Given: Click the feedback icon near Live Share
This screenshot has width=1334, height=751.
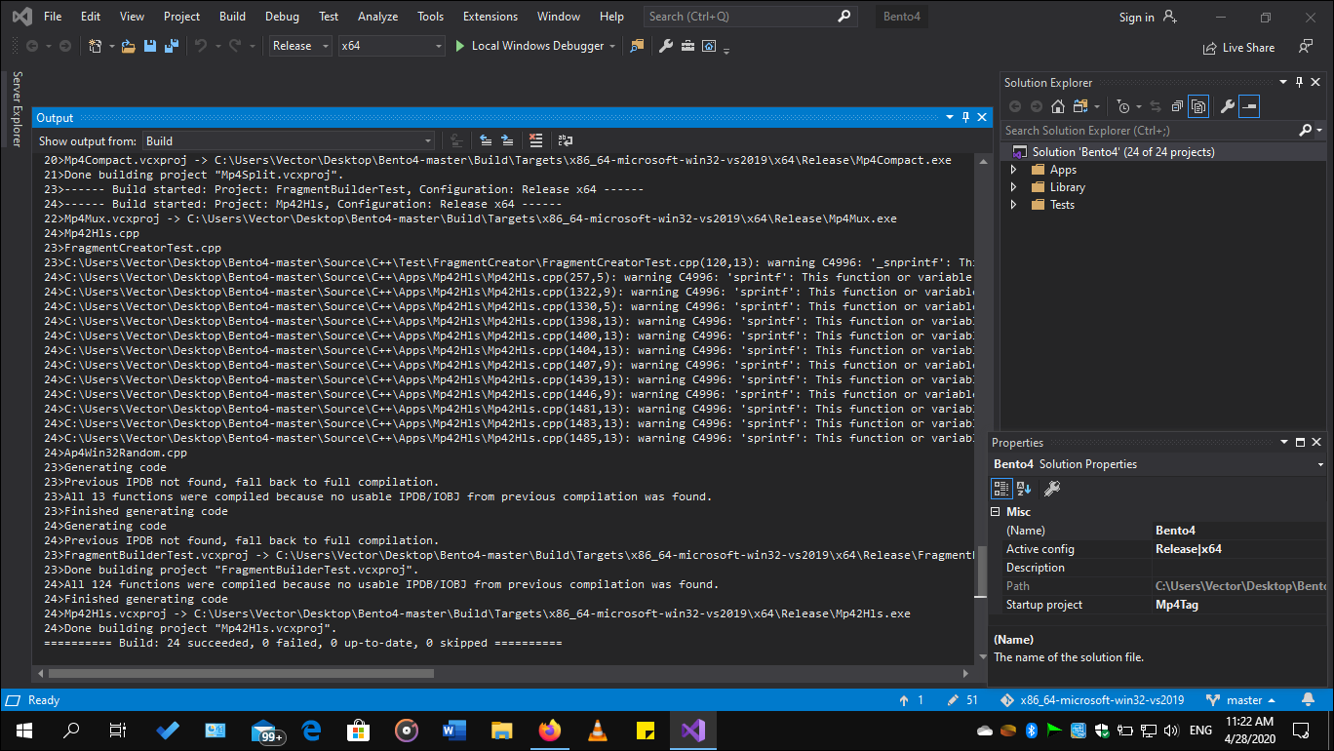Looking at the screenshot, I should click(x=1306, y=46).
